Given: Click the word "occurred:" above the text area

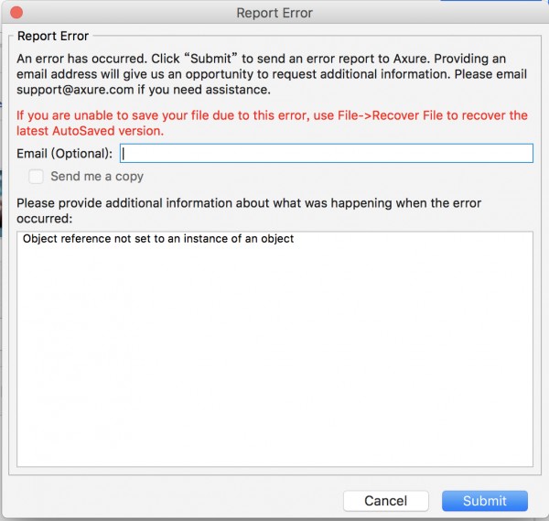Looking at the screenshot, I should click(46, 219).
